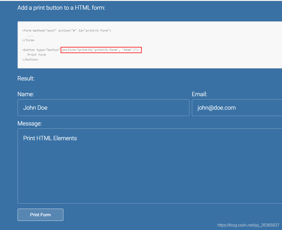Screen dimensions: 282x230
Task: Click the closing </form> code line
Action: 29,40
